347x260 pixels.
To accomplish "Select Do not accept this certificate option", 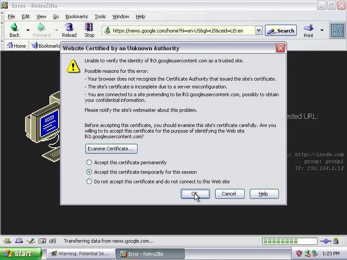I will coord(89,182).
